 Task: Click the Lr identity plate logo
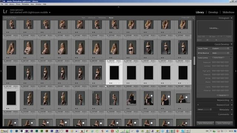(5, 11)
